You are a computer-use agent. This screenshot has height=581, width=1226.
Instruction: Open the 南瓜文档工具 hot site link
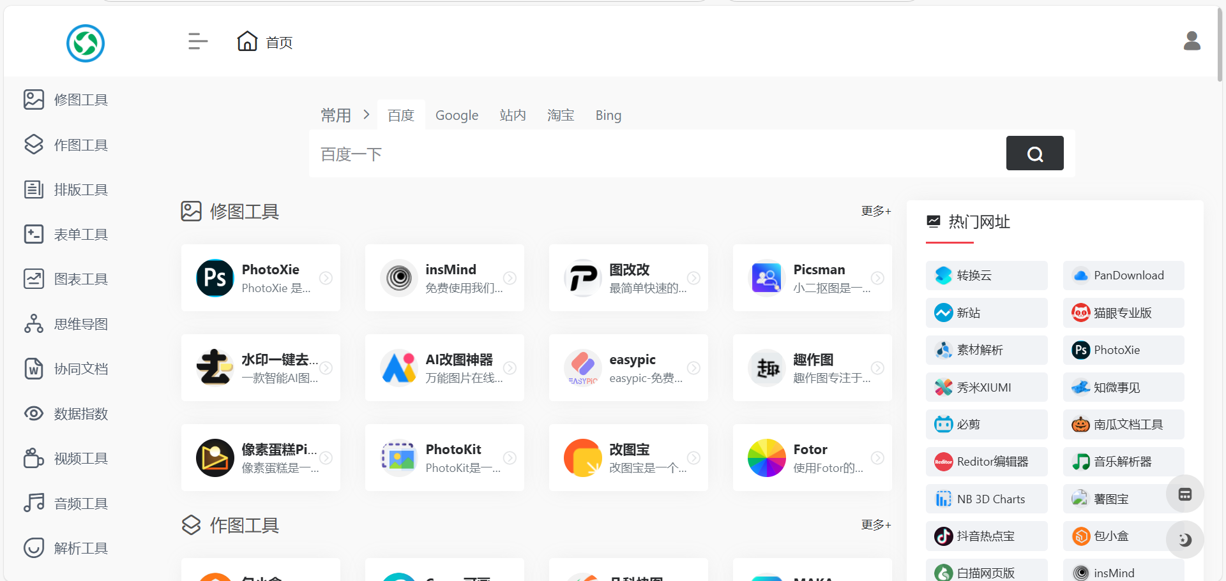coord(1123,424)
